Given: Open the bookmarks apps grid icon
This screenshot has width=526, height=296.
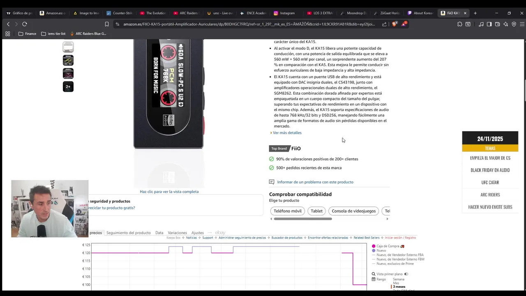Looking at the screenshot, I should [8, 34].
